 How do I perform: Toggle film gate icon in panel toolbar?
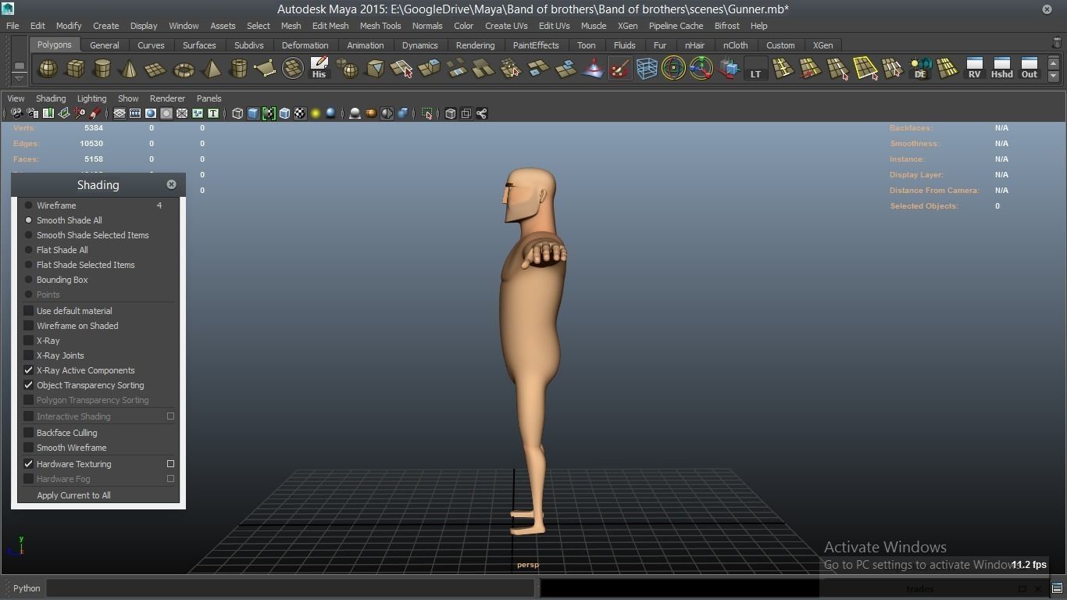(135, 113)
